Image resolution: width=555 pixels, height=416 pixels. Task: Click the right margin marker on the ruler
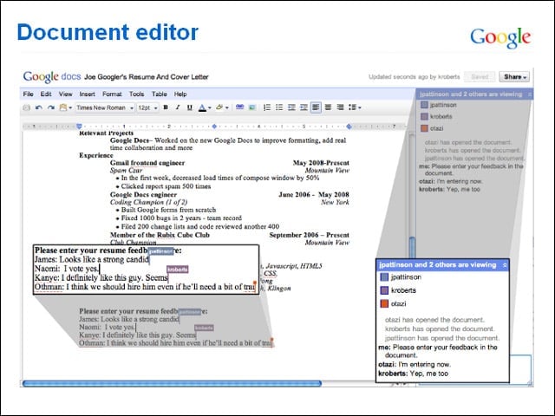coord(349,127)
